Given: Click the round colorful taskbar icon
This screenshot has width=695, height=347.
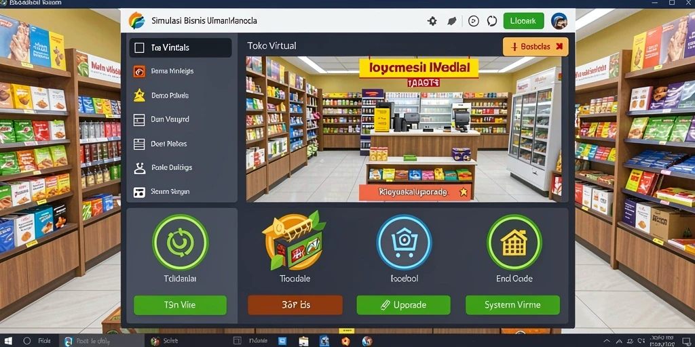Looking at the screenshot, I should pyautogui.click(x=367, y=341).
